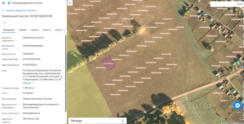The width and height of the screenshot is (244, 124).
Task: Click the area value 1 198 кв. м
Action: pyautogui.click(x=28, y=88)
